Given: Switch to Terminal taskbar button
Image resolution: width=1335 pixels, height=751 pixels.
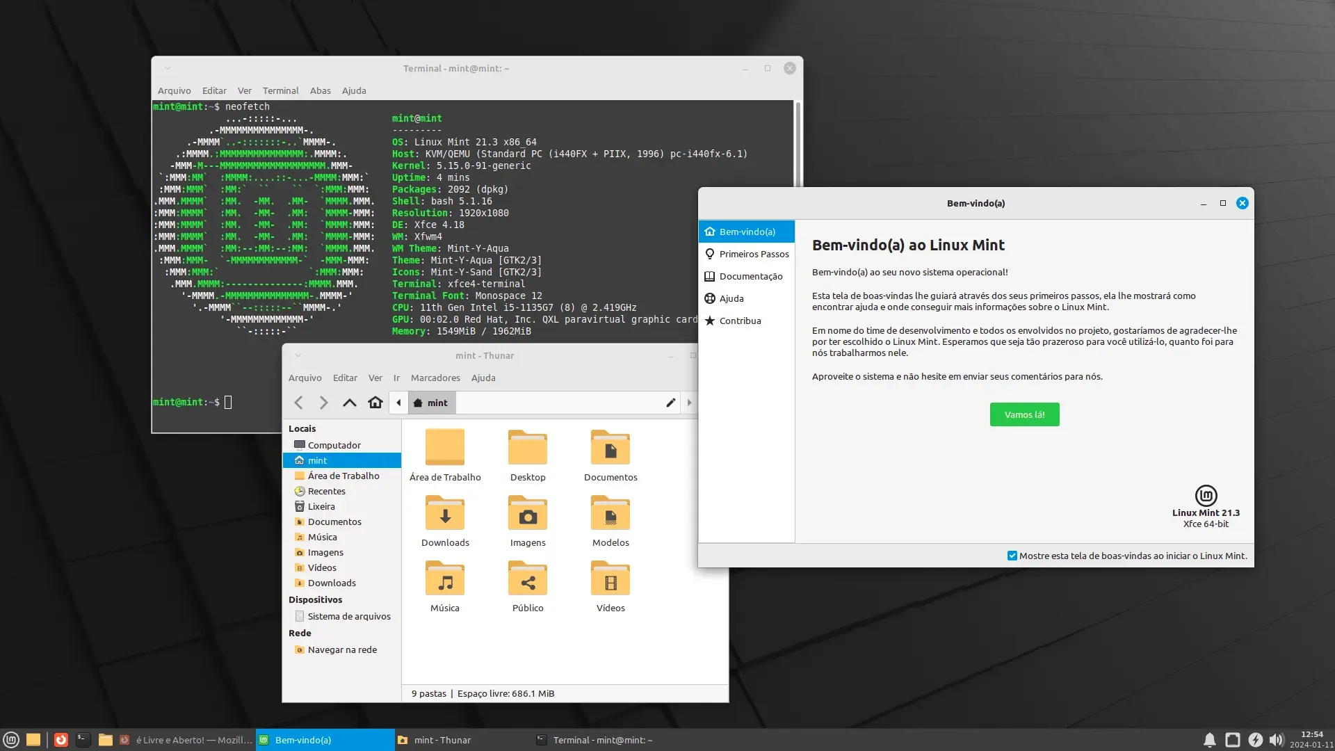Looking at the screenshot, I should click(602, 740).
